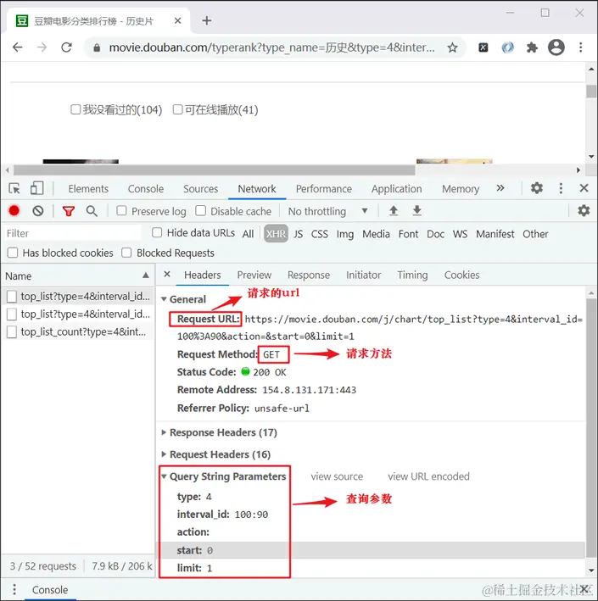Open the No throttling dropdown
598x601 pixels.
(328, 211)
